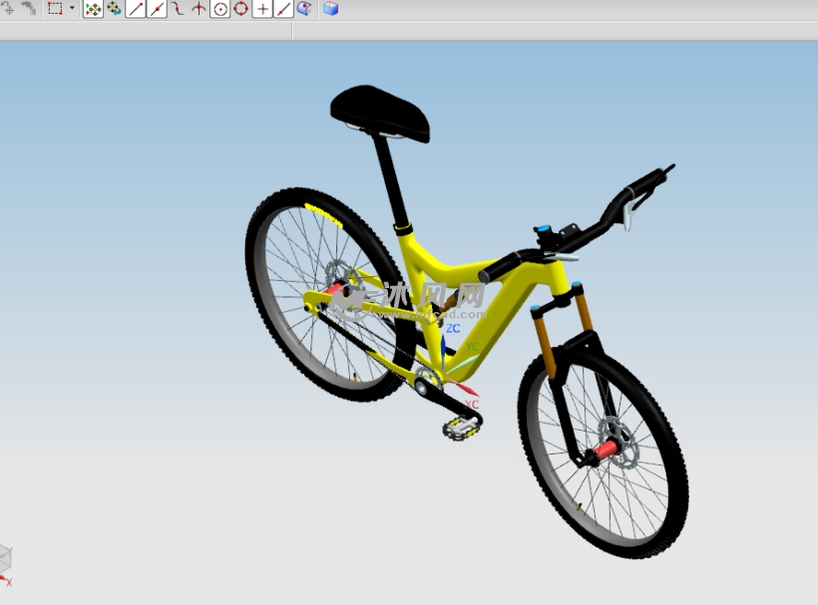Select the Intersection snap icon
The width and height of the screenshot is (818, 605).
(199, 9)
